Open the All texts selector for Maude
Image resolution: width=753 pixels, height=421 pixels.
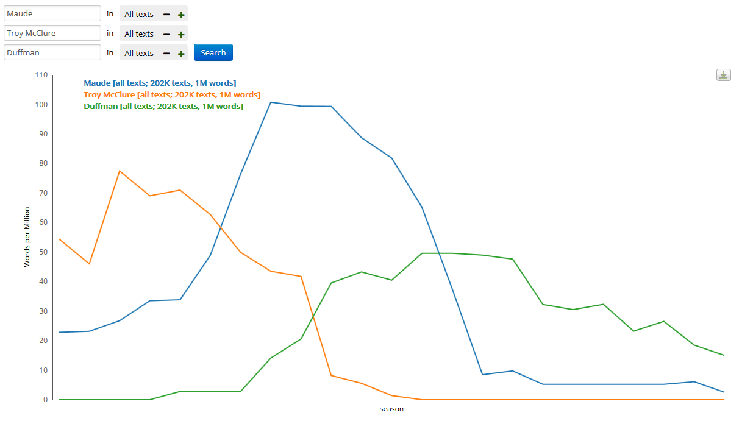click(139, 14)
